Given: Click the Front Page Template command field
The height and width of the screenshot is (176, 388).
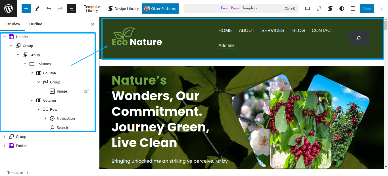Looking at the screenshot, I should pyautogui.click(x=241, y=9).
